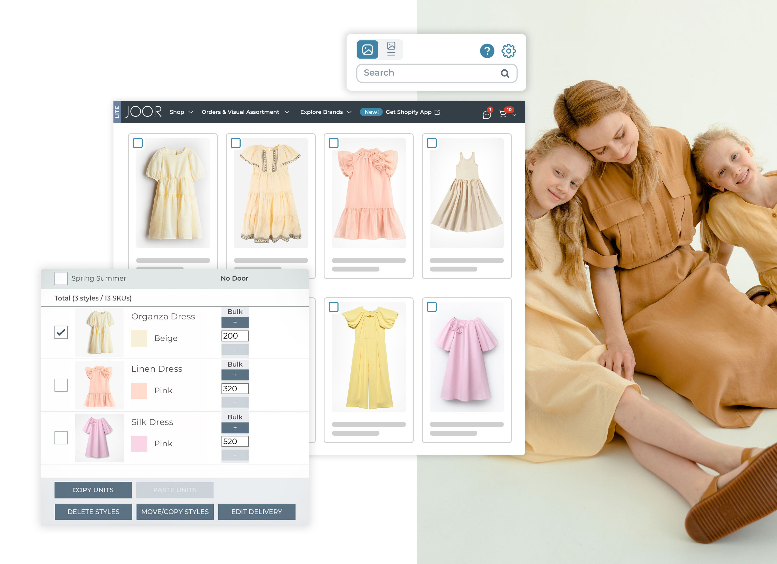Click the DELETE STYLES button
The image size is (777, 564).
pyautogui.click(x=93, y=512)
